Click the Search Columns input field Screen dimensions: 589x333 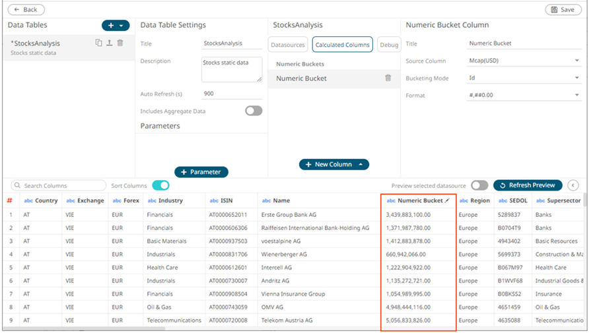(58, 185)
